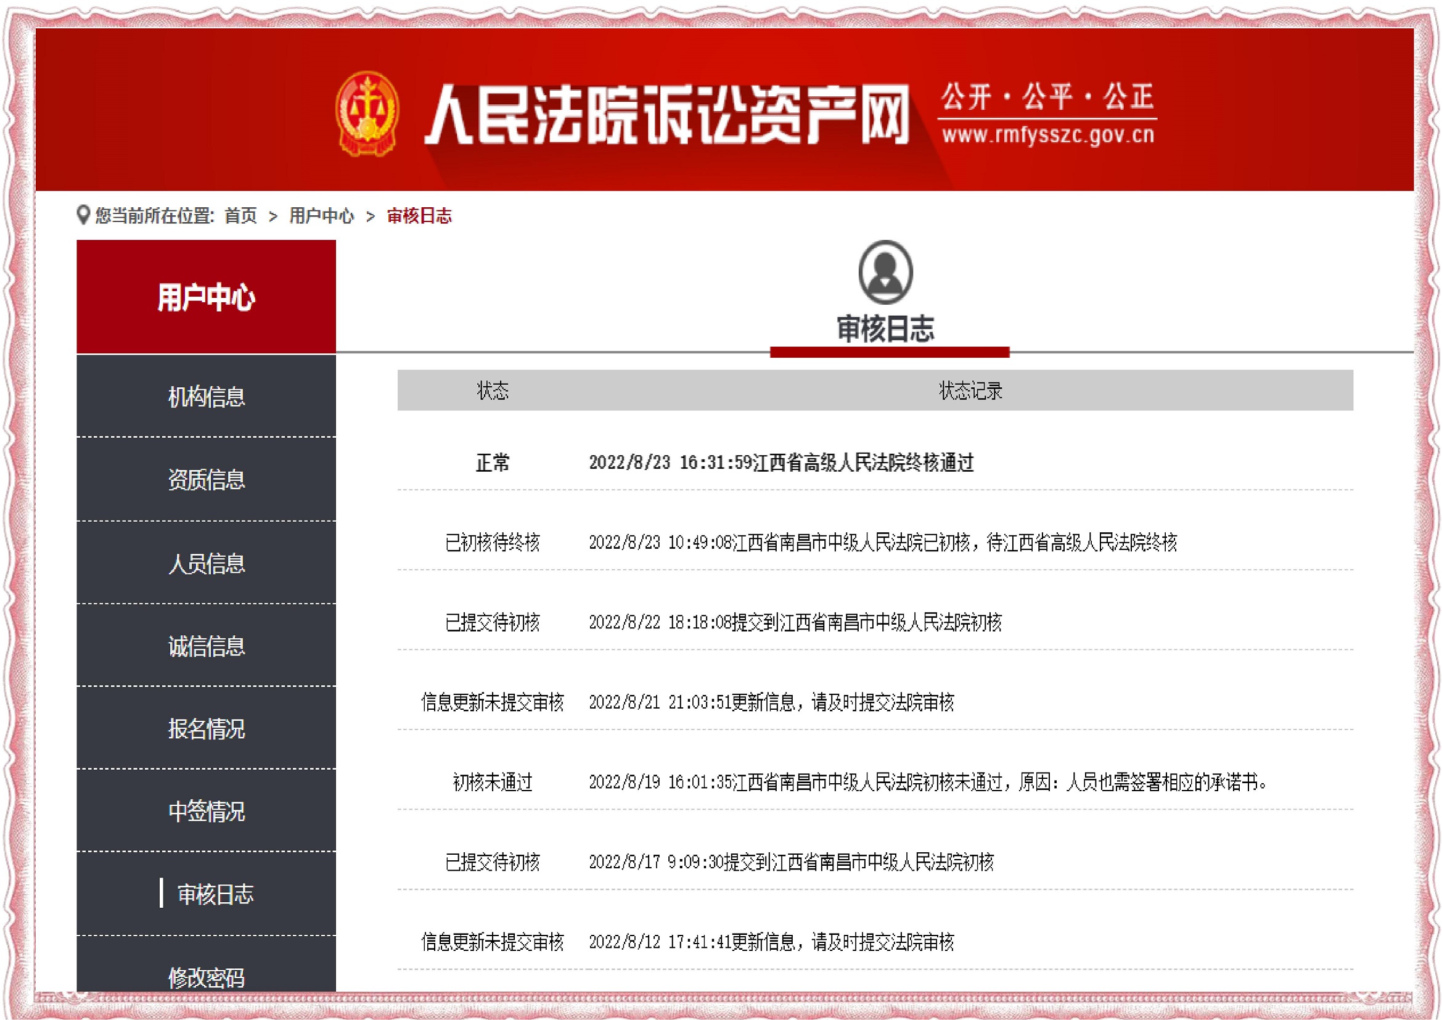This screenshot has height=1020, width=1442.
Task: Click the location pin breadcrumb icon
Action: tap(83, 215)
